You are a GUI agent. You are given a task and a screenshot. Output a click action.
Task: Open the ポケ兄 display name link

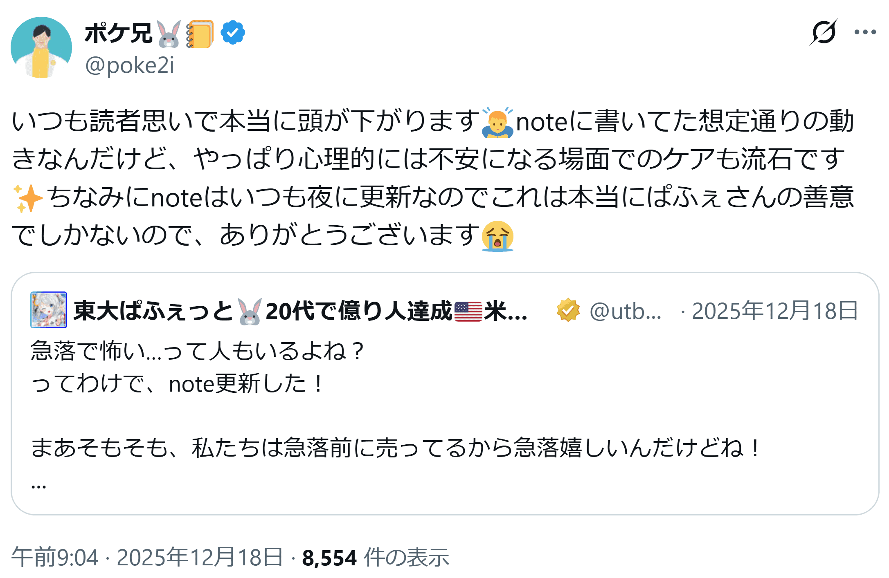118,33
